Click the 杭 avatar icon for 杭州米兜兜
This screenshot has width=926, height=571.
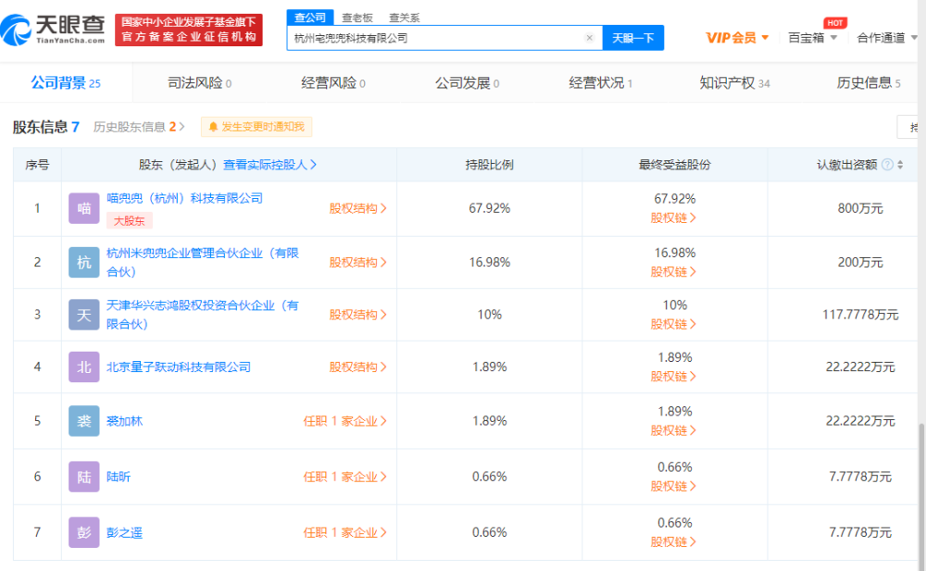(84, 262)
